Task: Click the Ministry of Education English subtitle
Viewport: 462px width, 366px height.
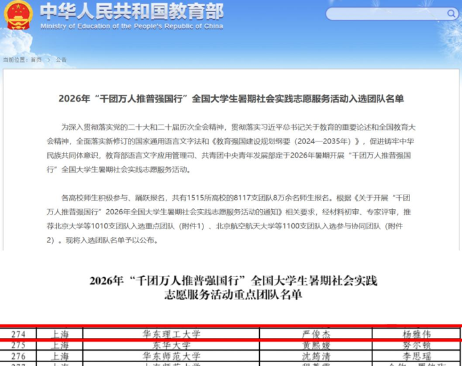Action: pos(132,26)
